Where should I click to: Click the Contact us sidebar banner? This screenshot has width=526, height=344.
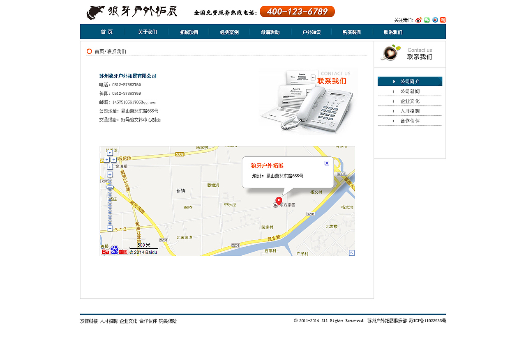tap(410, 54)
